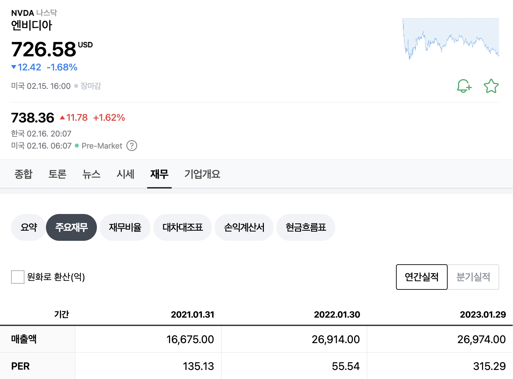Viewport: 513px width, 379px height.
Task: Open the 기업개요 company overview tab
Action: [202, 174]
